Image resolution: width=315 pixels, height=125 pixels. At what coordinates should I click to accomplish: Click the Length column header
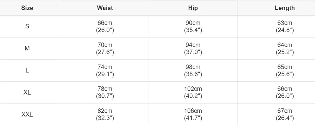point(285,8)
